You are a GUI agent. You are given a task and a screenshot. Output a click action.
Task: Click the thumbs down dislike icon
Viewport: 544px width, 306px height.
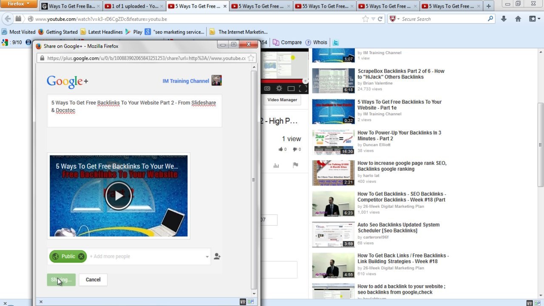point(295,149)
